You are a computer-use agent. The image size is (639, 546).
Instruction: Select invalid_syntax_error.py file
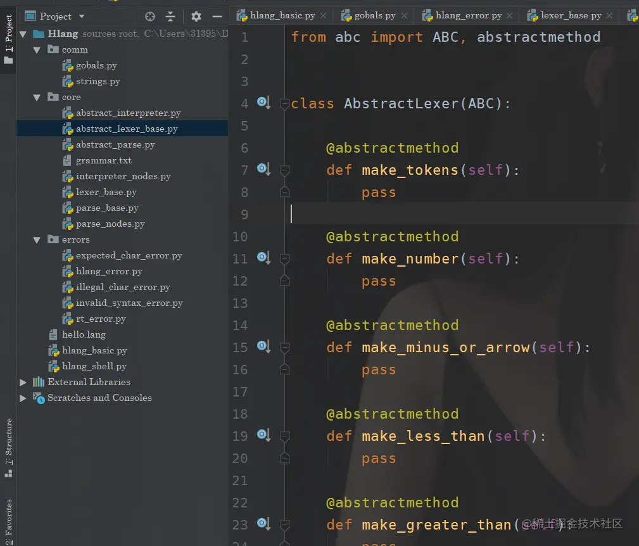pos(129,303)
